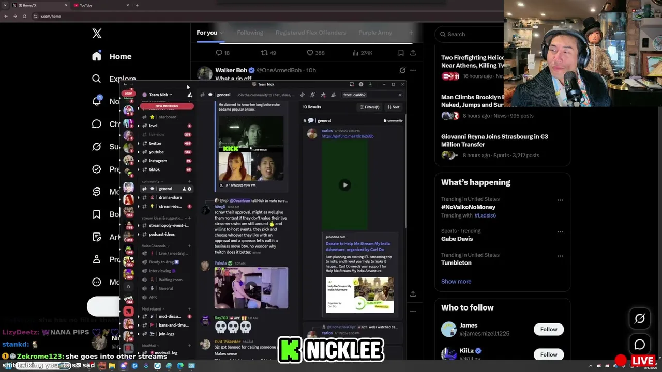
Task: Open options for #NoValkoNoMoney trend
Action: (x=560, y=200)
